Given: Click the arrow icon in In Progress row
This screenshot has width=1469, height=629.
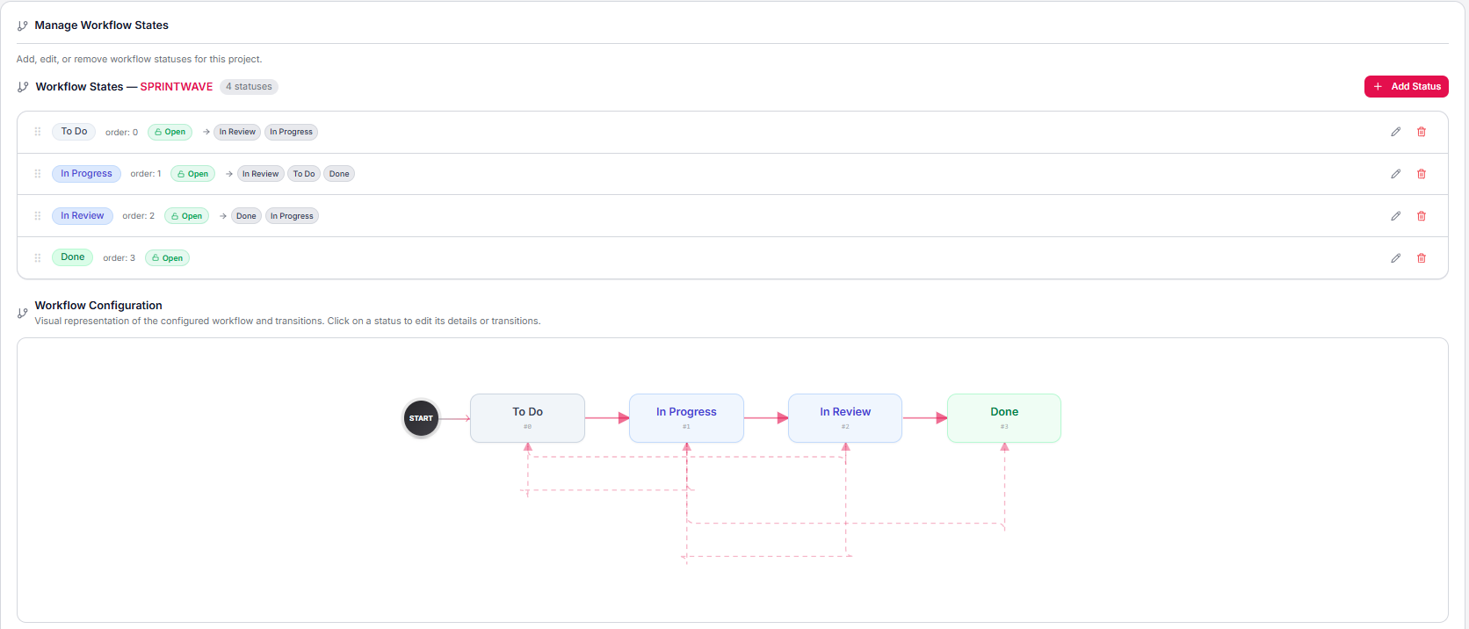Looking at the screenshot, I should [229, 174].
